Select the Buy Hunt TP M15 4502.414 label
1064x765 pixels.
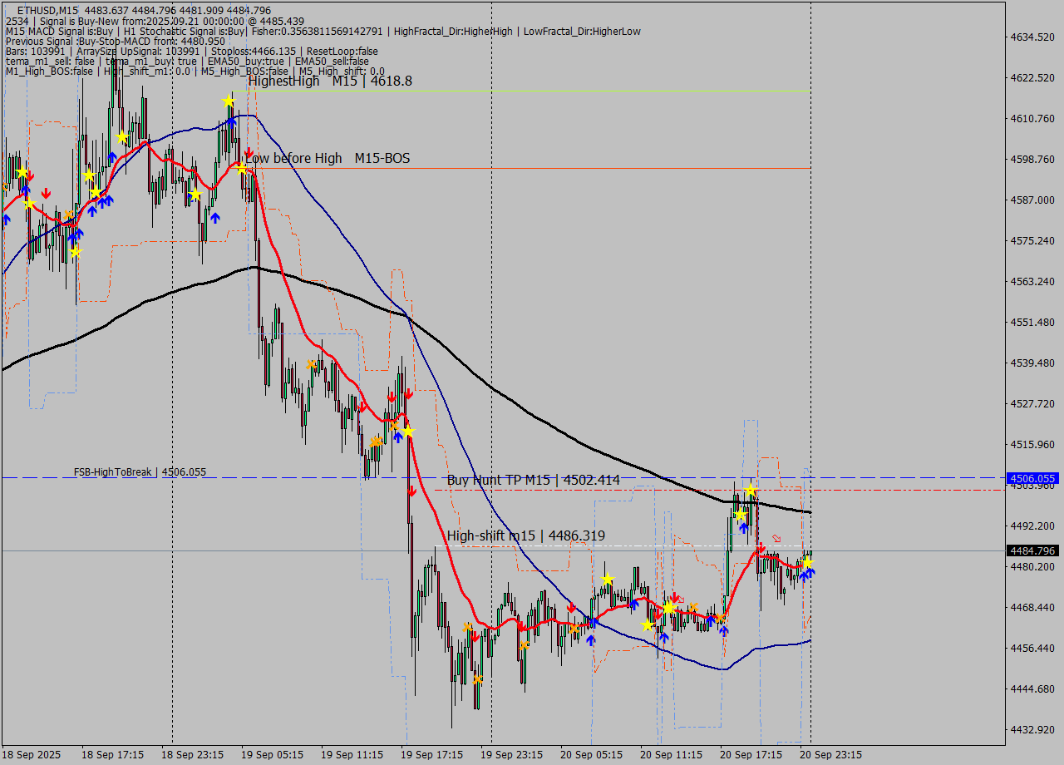pyautogui.click(x=533, y=480)
